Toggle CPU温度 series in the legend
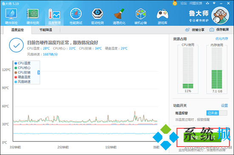This screenshot has height=155, width=234. (23, 63)
